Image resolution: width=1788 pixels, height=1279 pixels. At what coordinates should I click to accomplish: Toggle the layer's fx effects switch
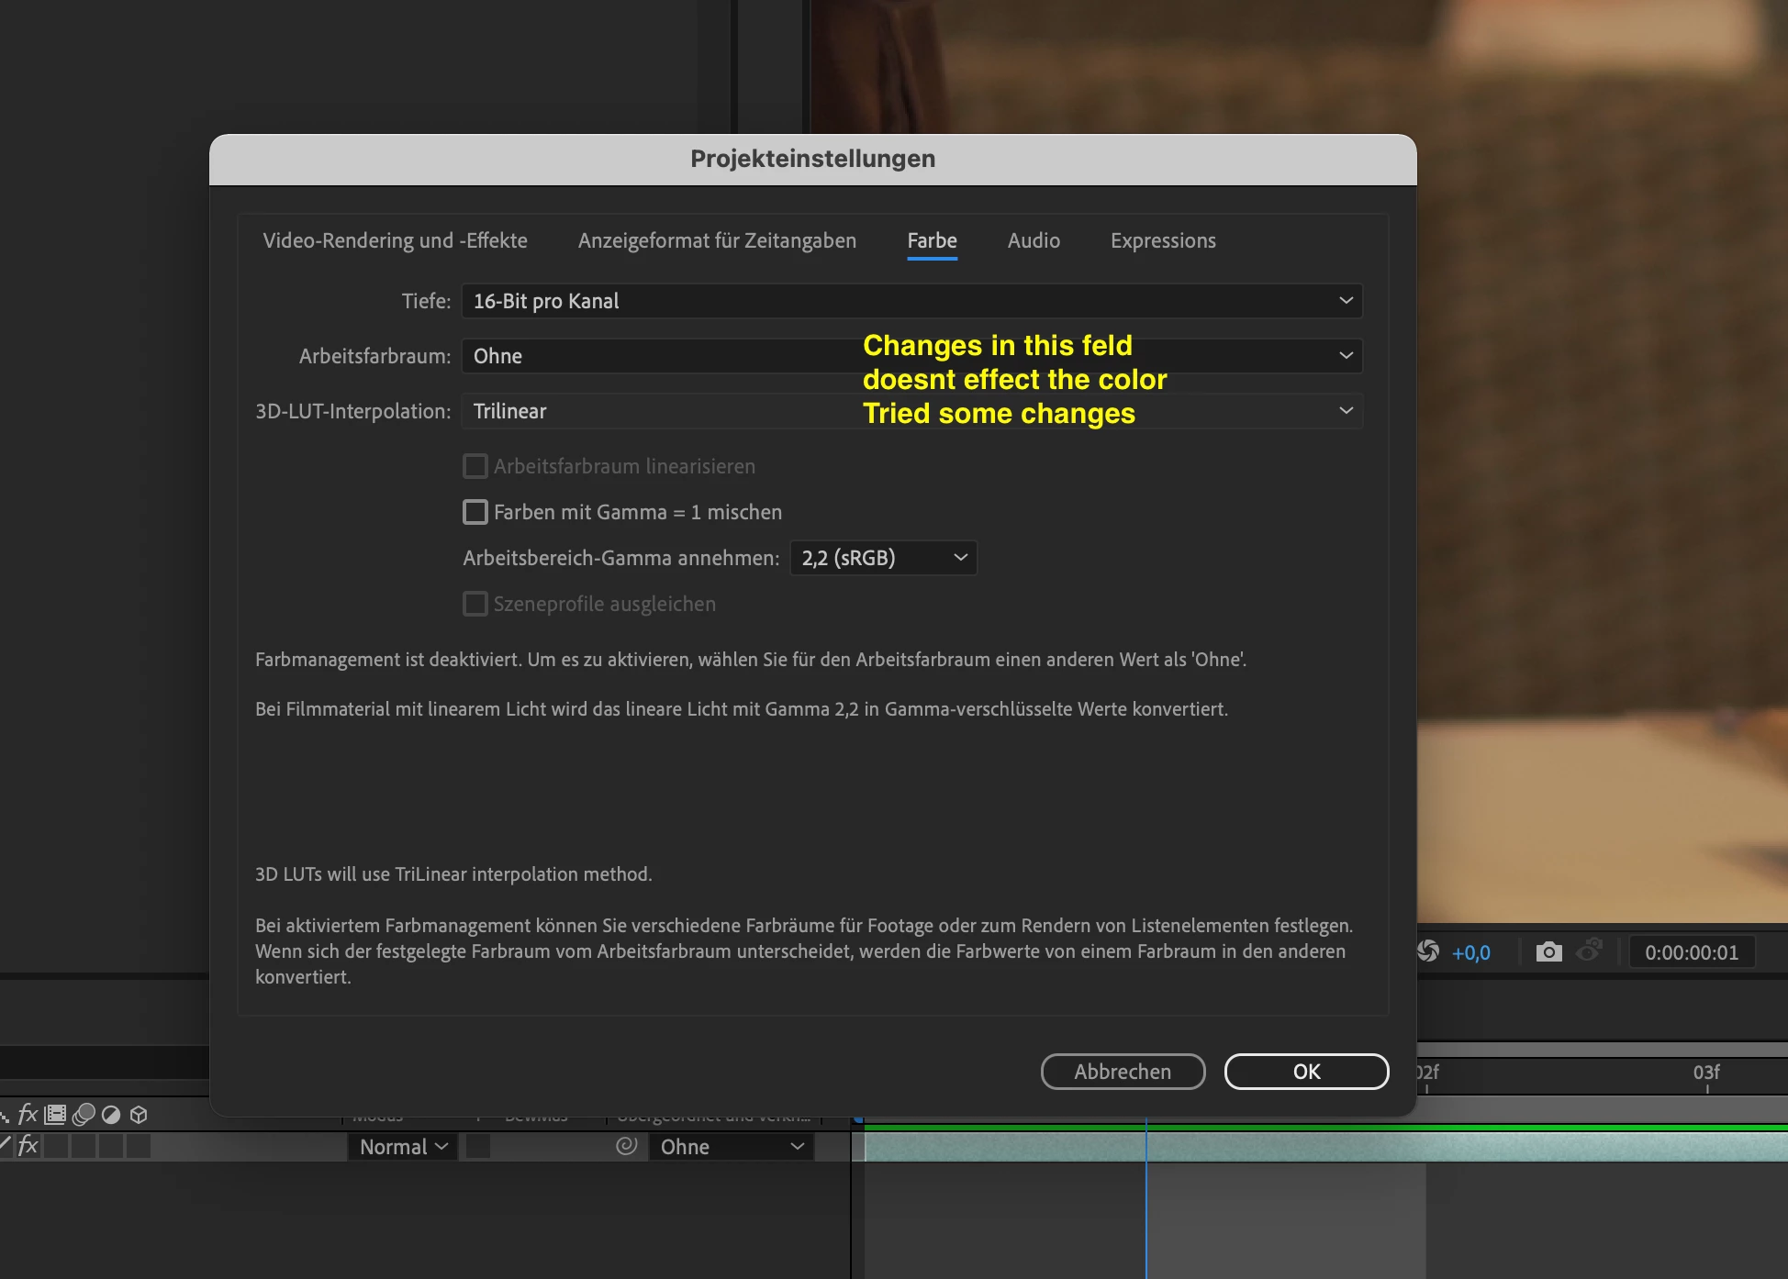tap(28, 1146)
